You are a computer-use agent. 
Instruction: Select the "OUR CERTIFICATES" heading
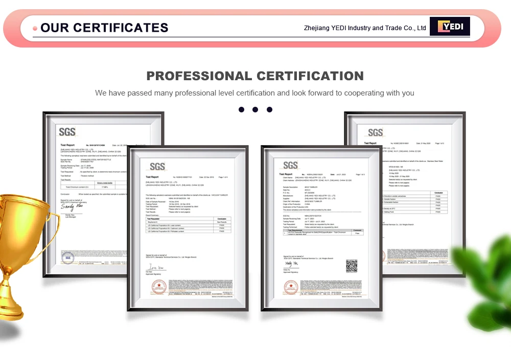[104, 28]
